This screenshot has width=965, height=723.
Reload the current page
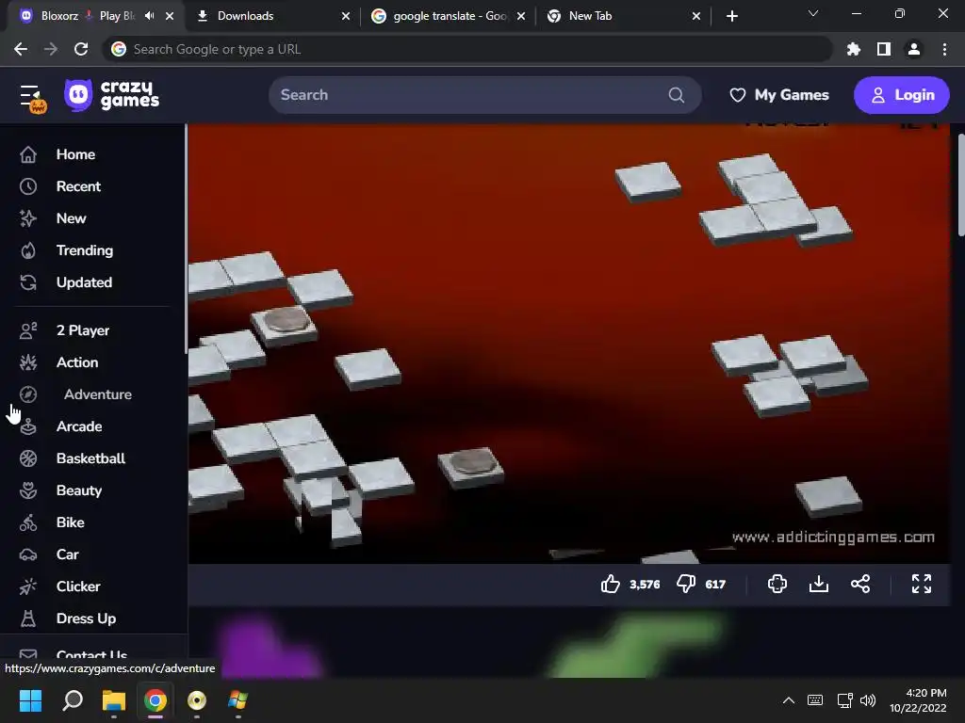tap(81, 49)
